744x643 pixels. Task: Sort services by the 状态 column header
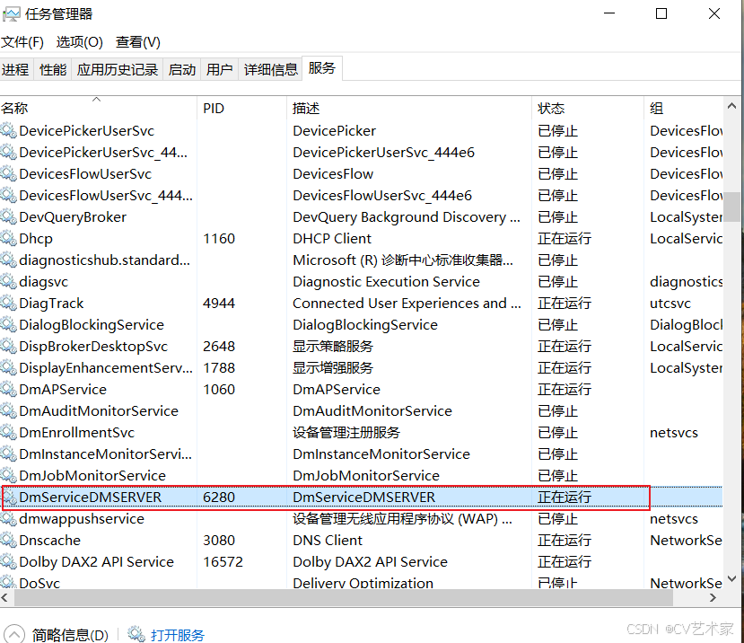[x=588, y=109]
